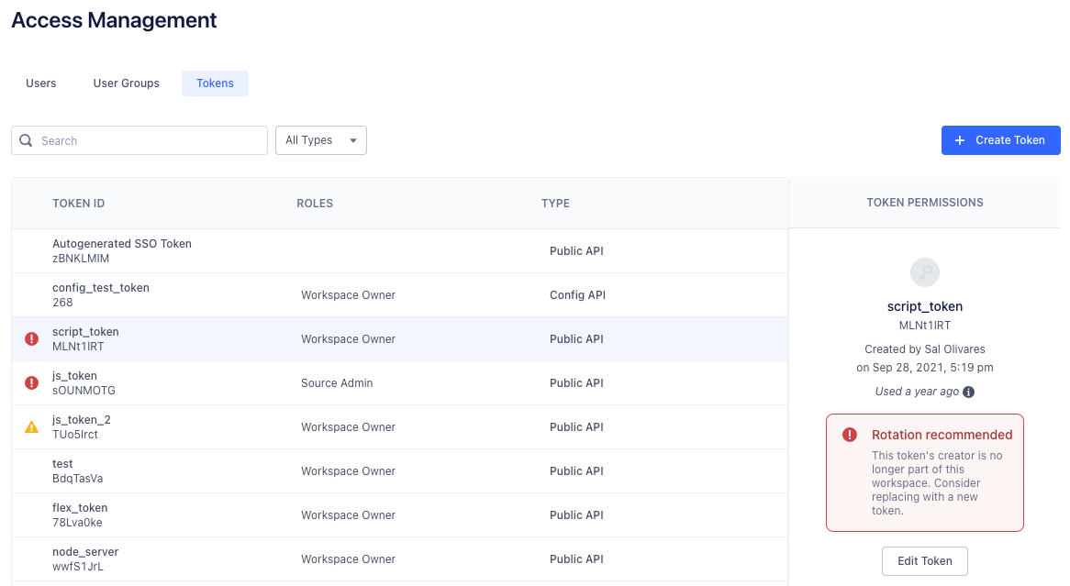This screenshot has width=1070, height=586.
Task: Click the alert icon in the Rotation recommended banner
Action: coord(849,435)
